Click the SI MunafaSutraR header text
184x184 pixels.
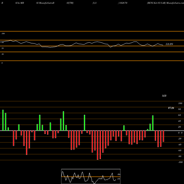(x=45, y=3)
